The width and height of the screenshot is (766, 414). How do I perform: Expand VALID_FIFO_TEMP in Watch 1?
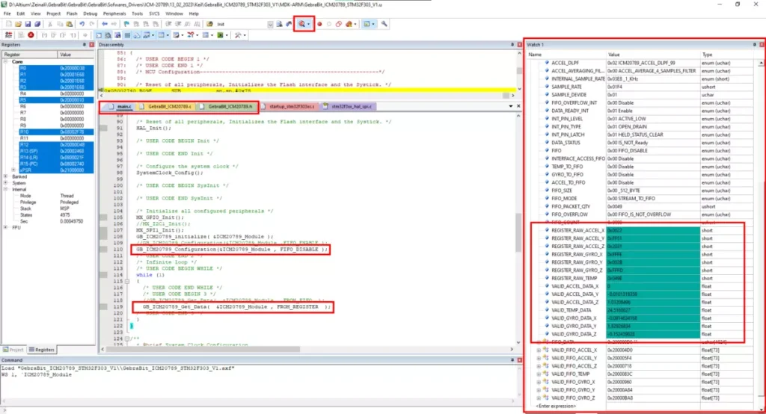tap(539, 374)
